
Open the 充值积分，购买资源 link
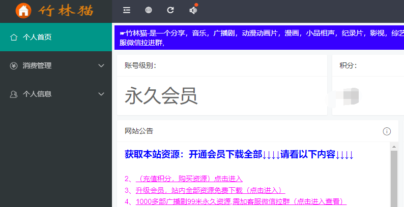tap(189, 179)
